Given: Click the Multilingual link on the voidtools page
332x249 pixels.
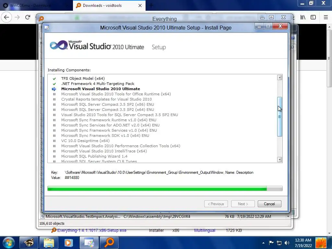Looking at the screenshot, I should [x=205, y=231].
